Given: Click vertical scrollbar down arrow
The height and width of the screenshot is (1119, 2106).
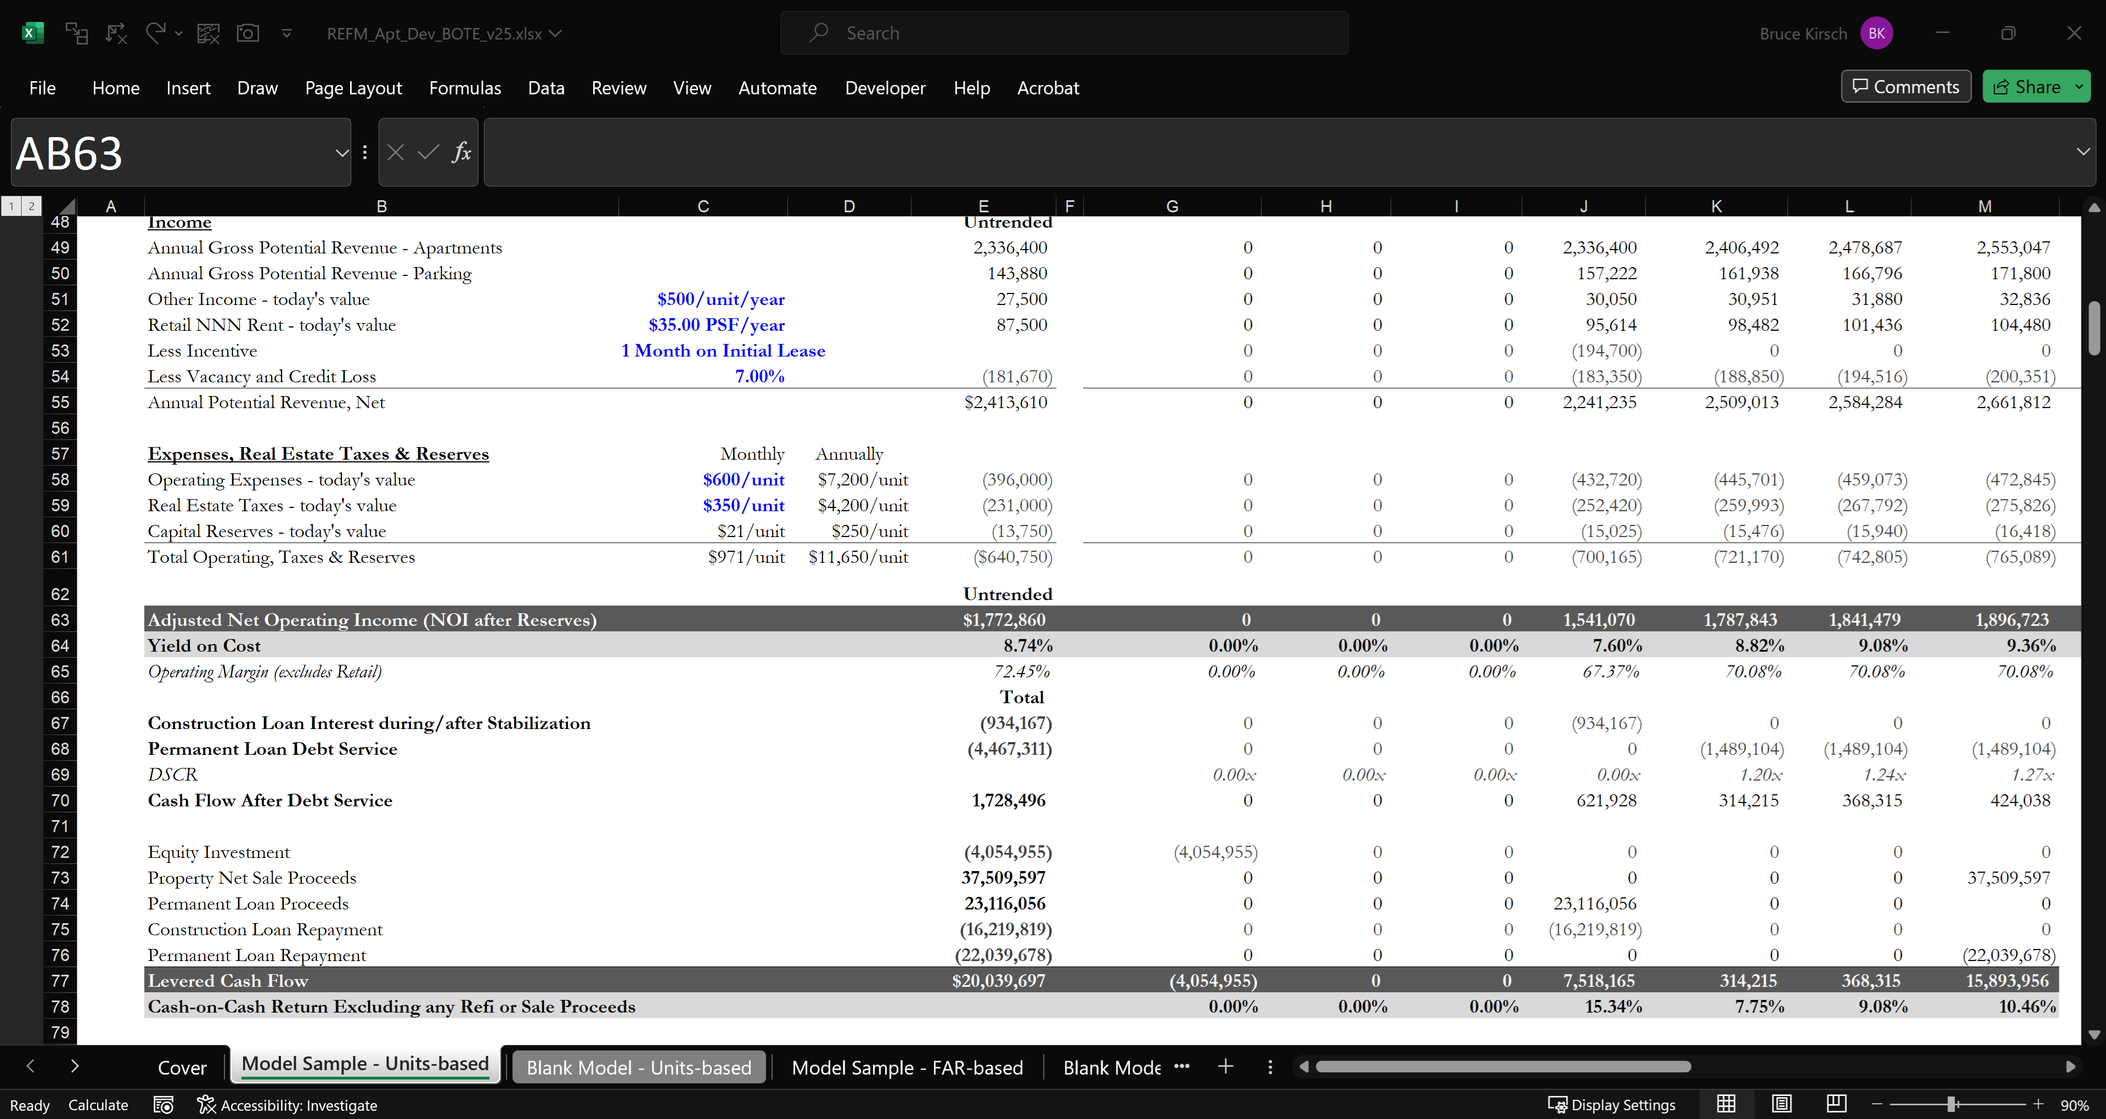Looking at the screenshot, I should (2094, 1035).
